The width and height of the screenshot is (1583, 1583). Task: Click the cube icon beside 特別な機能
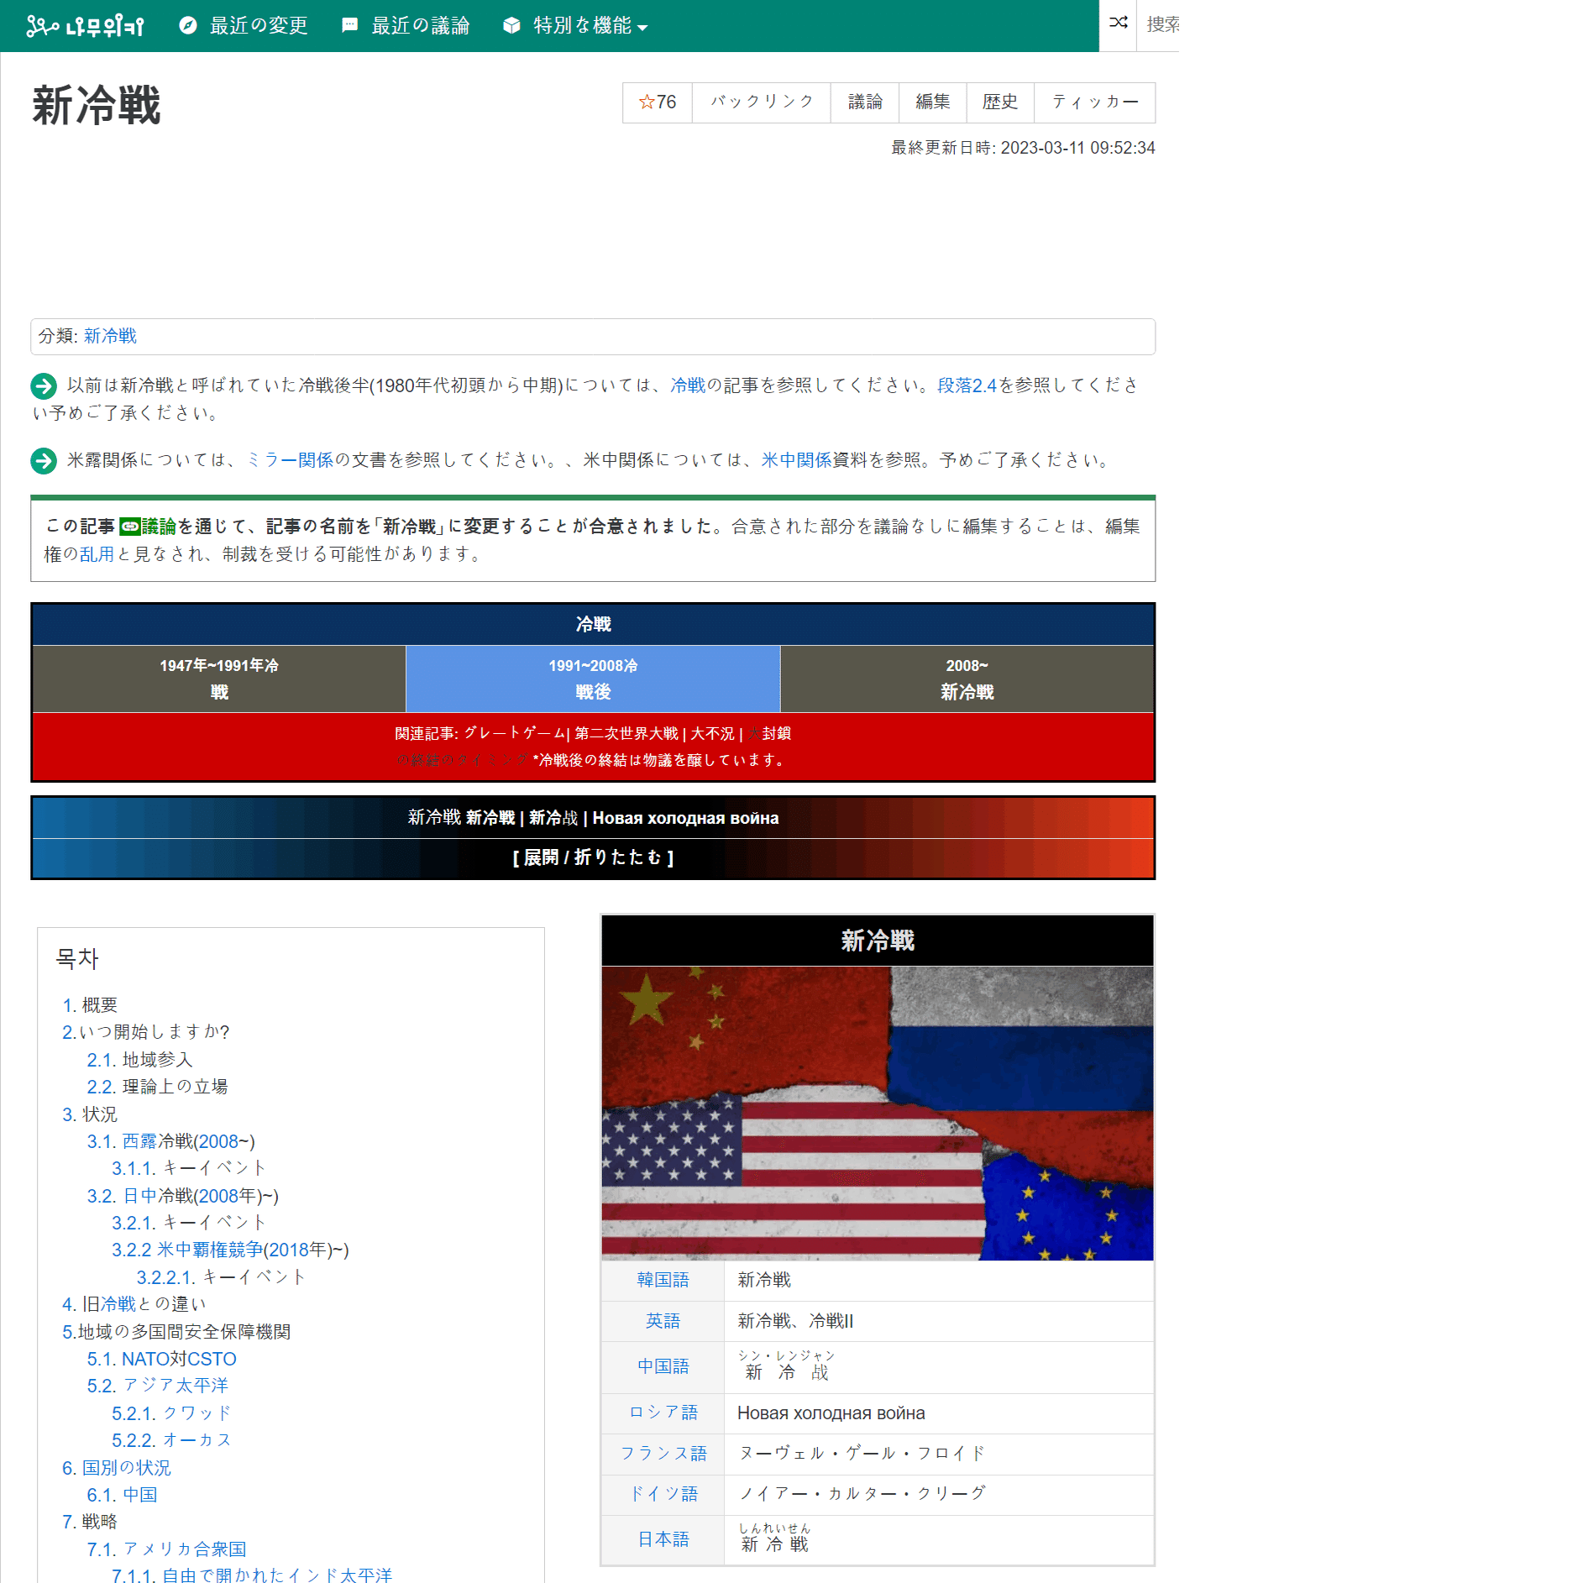tap(511, 24)
